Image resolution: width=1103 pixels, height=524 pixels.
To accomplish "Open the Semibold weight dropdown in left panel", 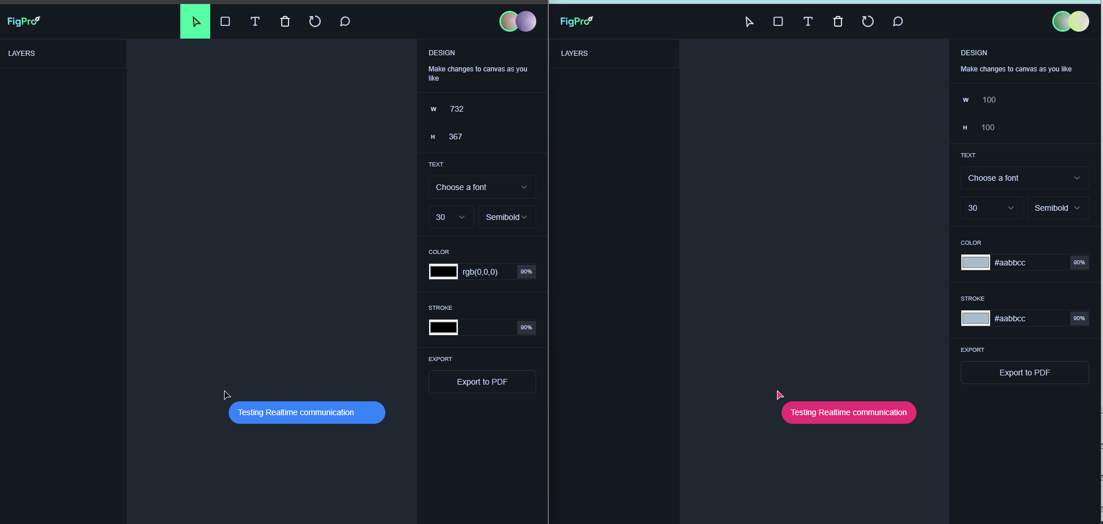I will 507,217.
